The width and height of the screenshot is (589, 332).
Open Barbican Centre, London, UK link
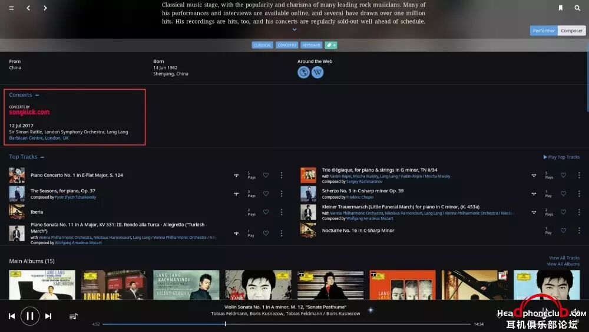point(39,138)
